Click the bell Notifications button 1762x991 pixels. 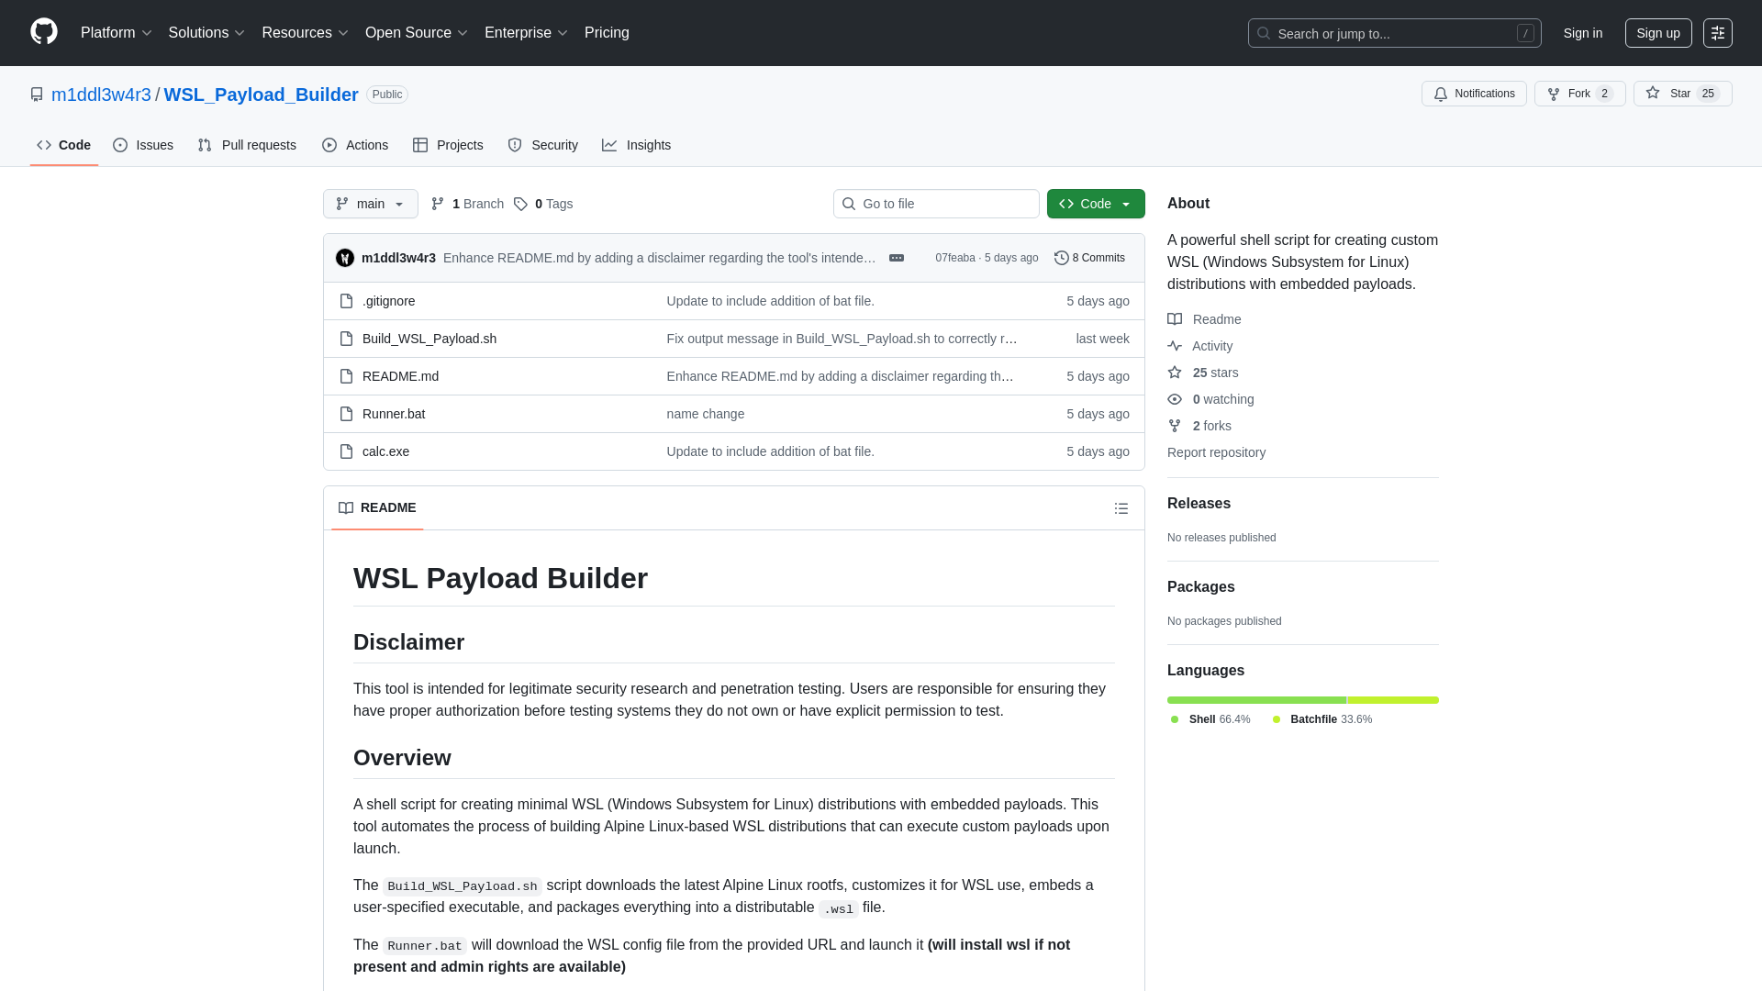(x=1474, y=94)
